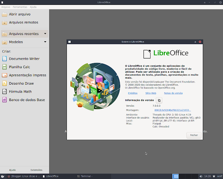This screenshot has width=223, height=179.
Task: Create a new Banco de dados Base
Action: coord(27,100)
